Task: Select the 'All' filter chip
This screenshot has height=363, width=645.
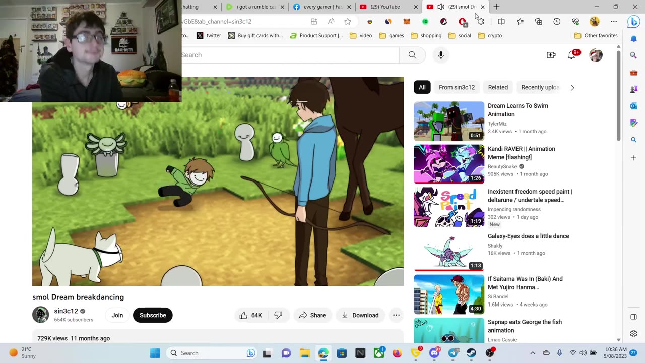Action: 422,87
